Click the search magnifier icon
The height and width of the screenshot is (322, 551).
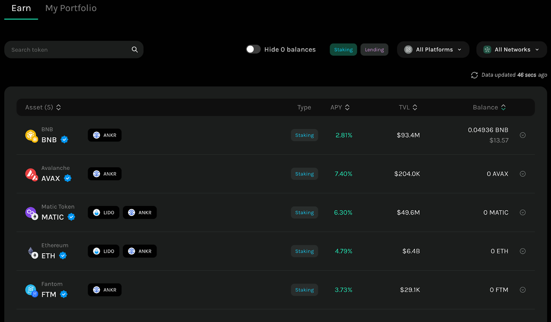[x=135, y=50]
